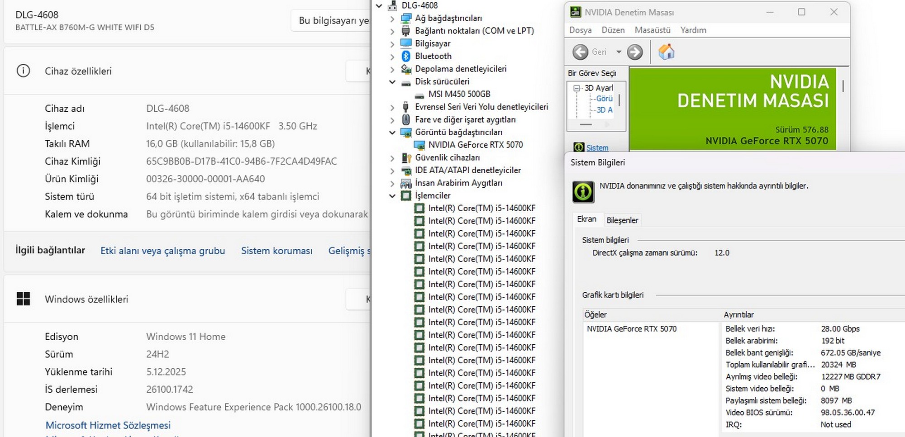Select the MSI M450 500GB disk icon

pyautogui.click(x=419, y=95)
